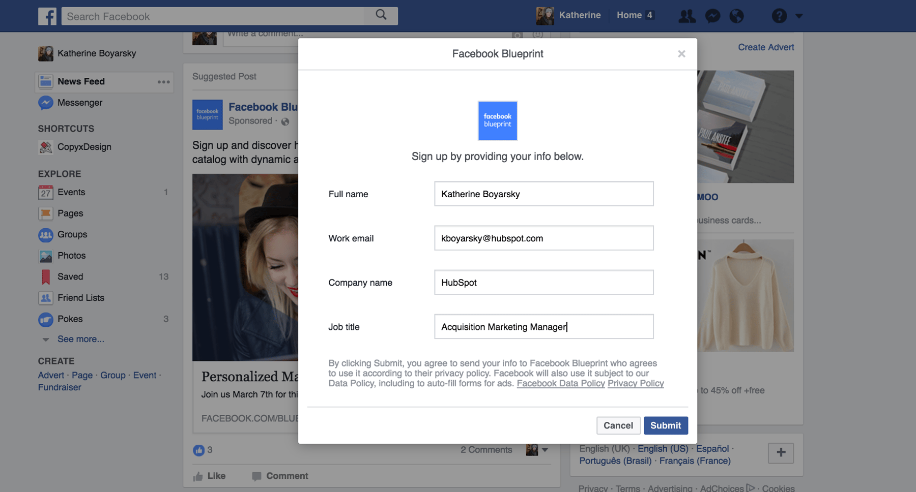View Notifications via the globe icon
This screenshot has height=492, width=916.
click(737, 16)
